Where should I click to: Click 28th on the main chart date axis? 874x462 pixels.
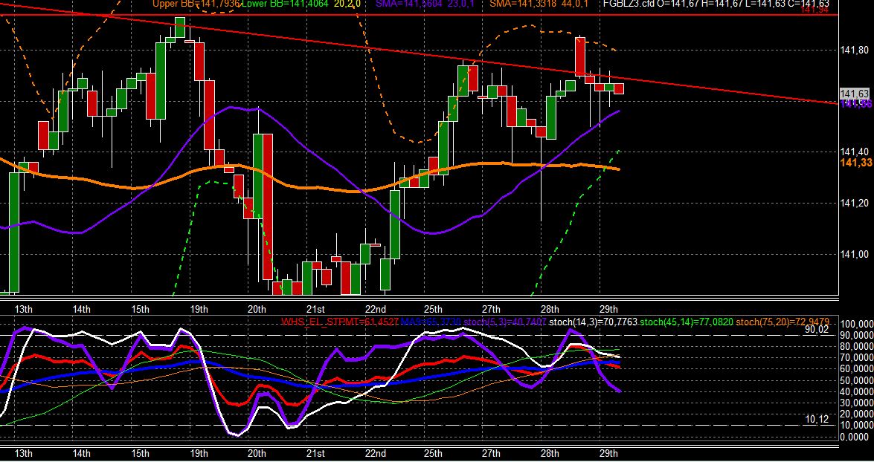[550, 310]
